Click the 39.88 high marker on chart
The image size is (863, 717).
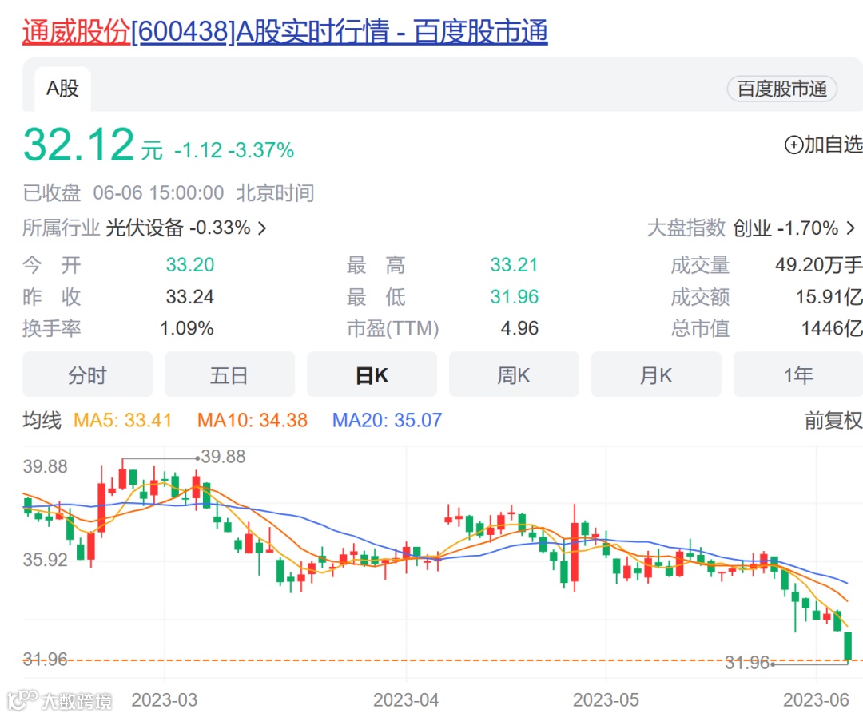[222, 457]
